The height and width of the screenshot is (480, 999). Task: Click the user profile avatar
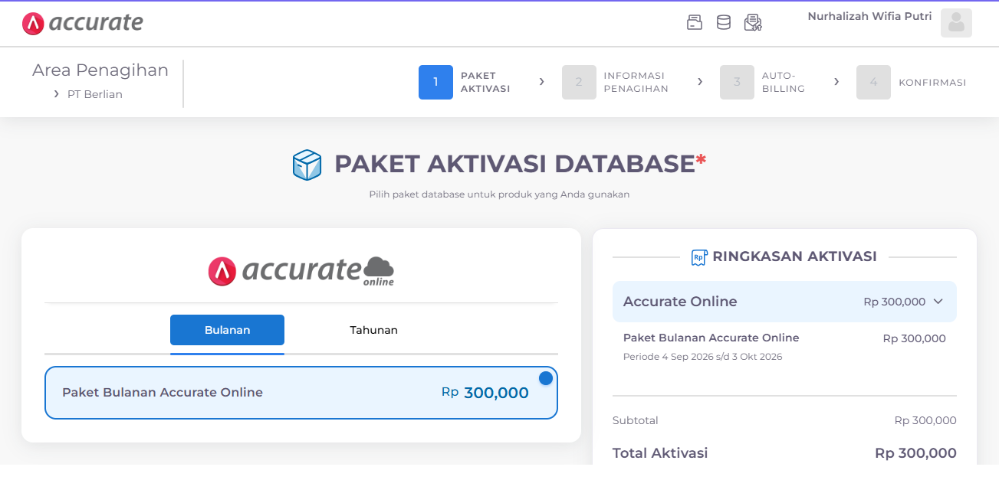click(x=956, y=23)
